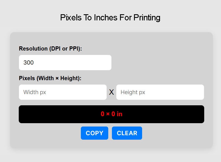This screenshot has height=162, width=221.
Task: Reset the fields using the blue CLEAR button
Action: [127, 133]
